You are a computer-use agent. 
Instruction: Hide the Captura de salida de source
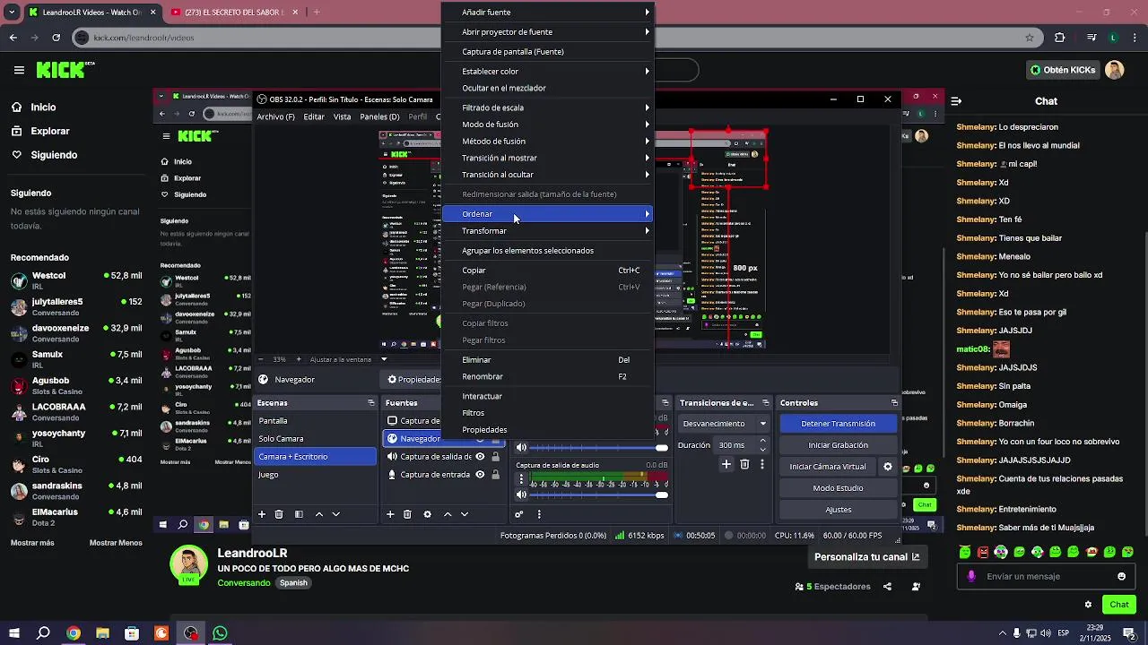pos(480,457)
